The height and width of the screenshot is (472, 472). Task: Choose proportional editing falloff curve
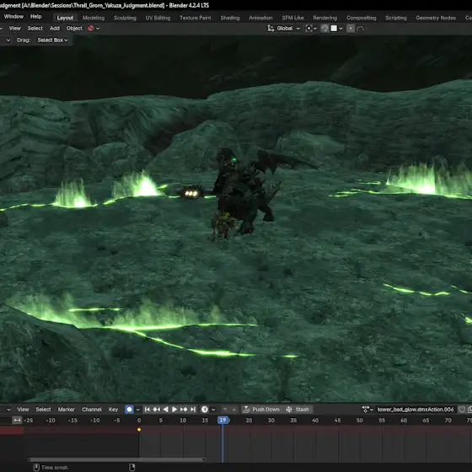(361, 29)
